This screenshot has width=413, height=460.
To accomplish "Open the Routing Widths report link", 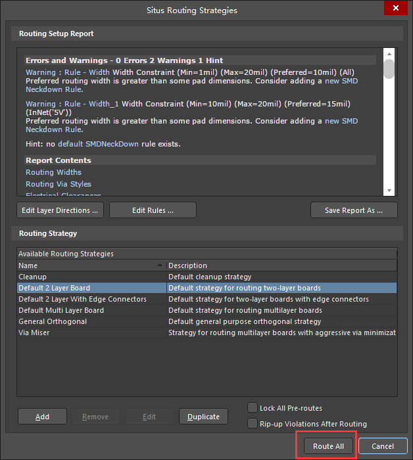I will point(53,172).
